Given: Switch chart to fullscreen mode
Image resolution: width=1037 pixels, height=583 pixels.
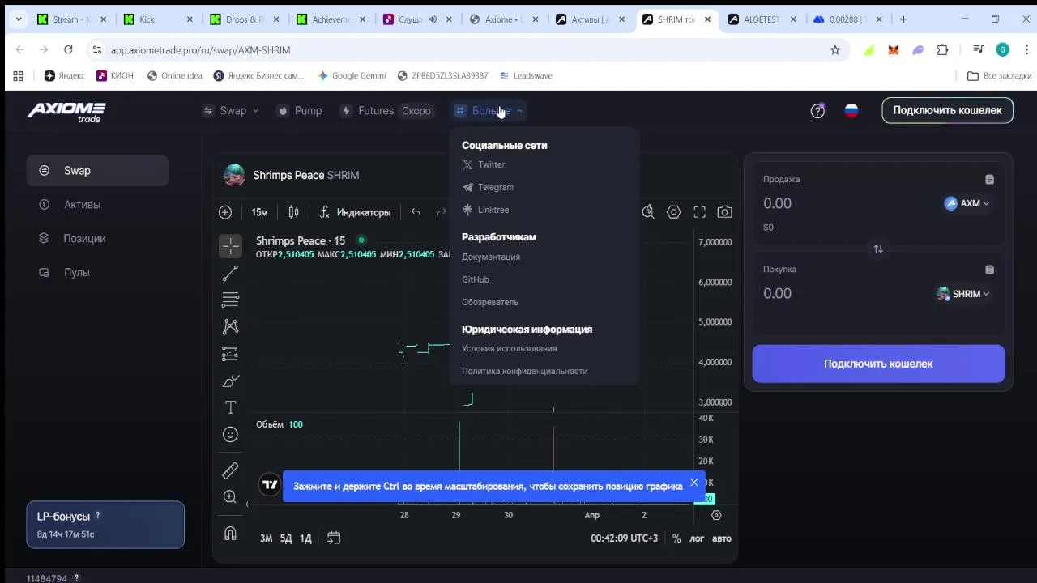Looking at the screenshot, I should click(x=699, y=212).
